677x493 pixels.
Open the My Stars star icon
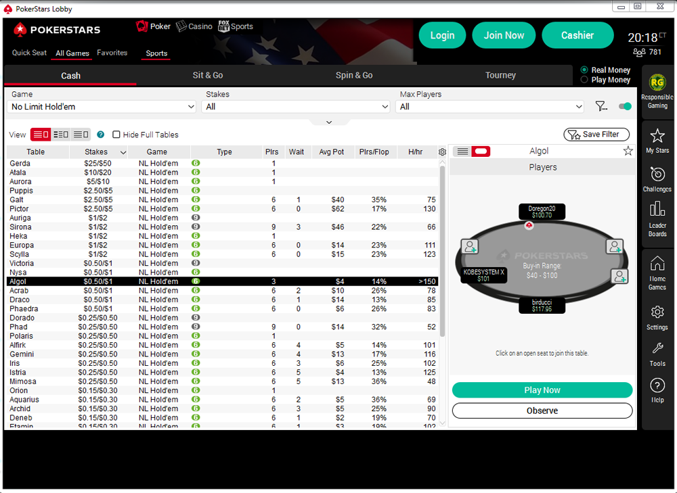pos(657,135)
